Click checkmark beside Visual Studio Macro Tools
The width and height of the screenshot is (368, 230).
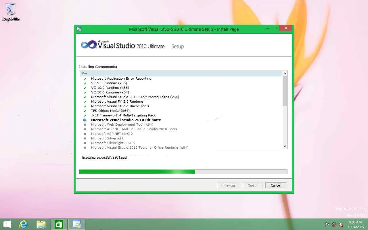point(85,106)
